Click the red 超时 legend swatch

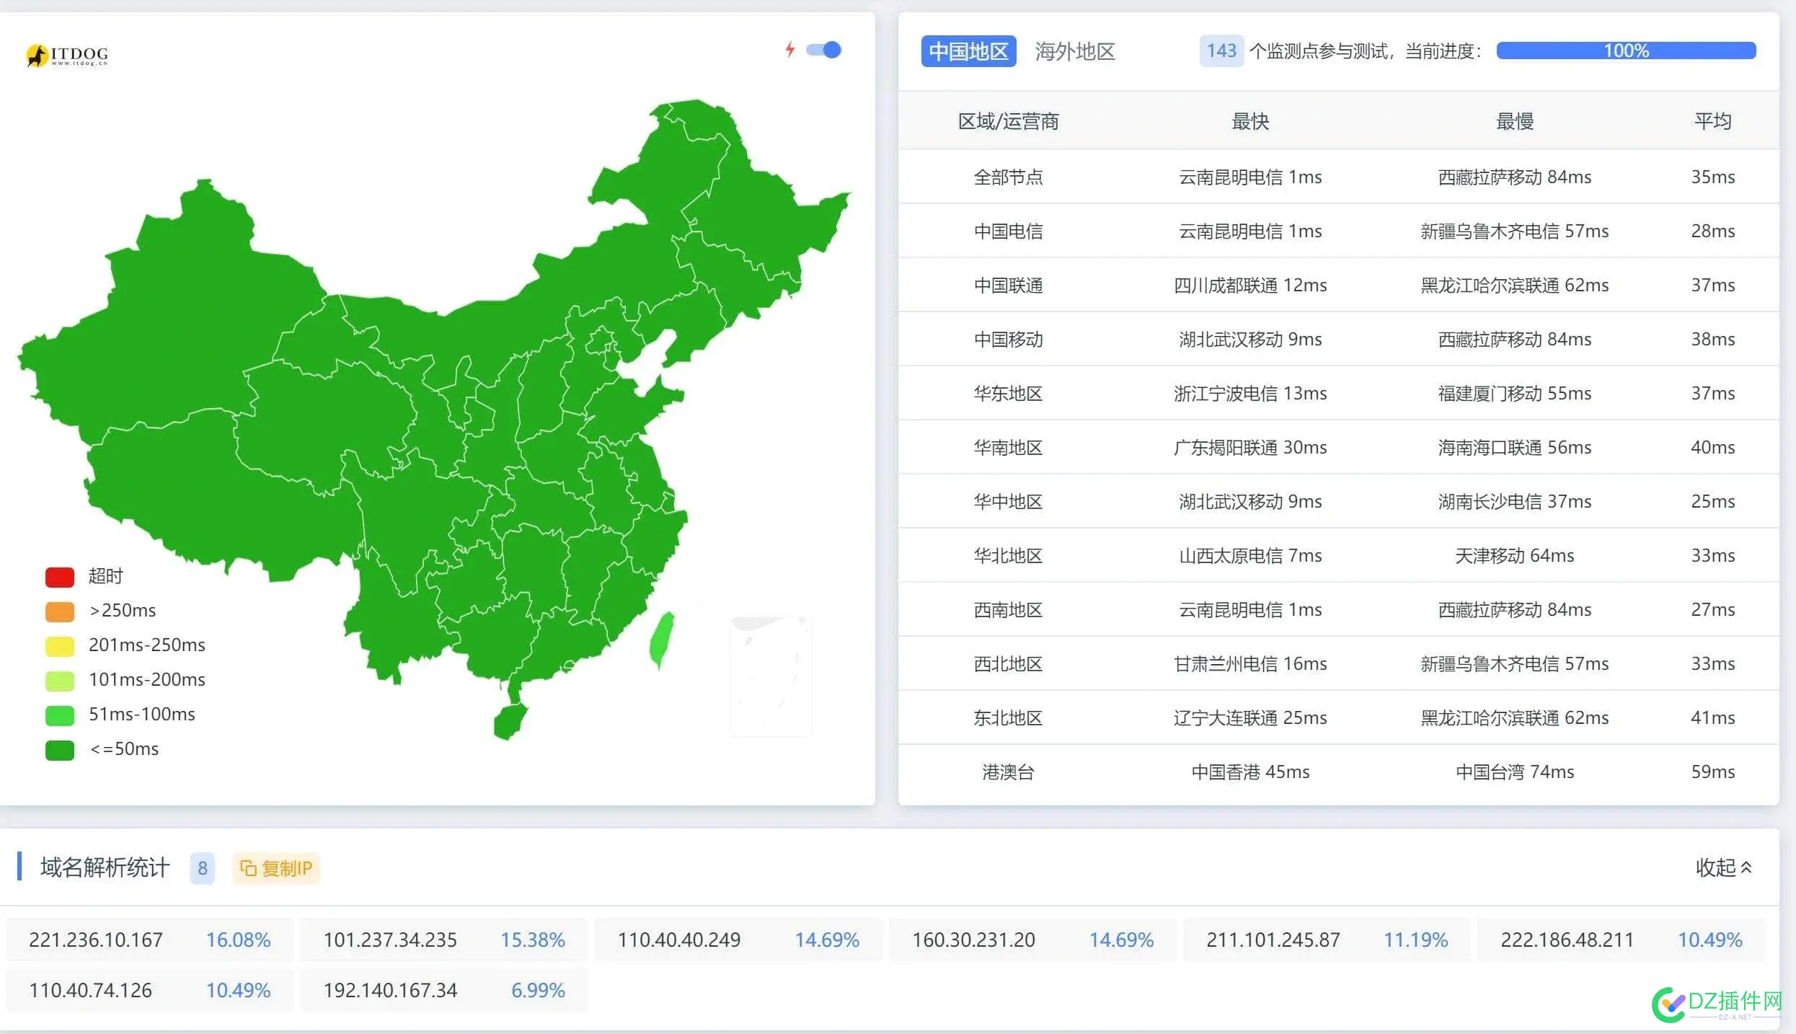tap(60, 577)
